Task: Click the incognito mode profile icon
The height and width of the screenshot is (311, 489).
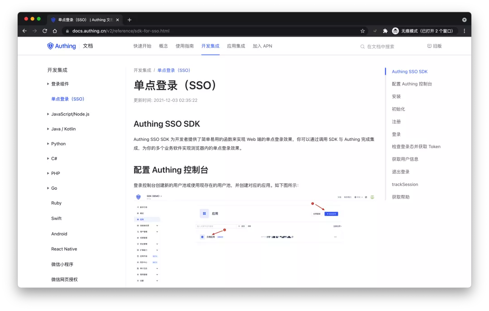Action: coord(395,31)
